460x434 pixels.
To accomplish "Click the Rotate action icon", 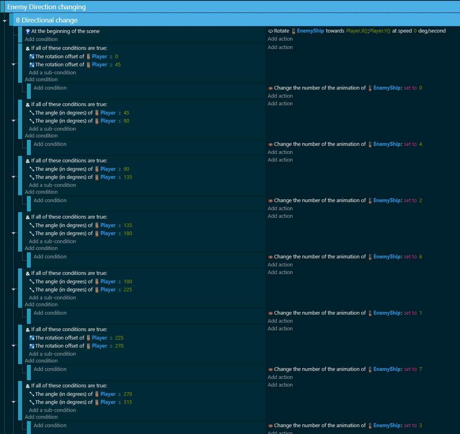I will (271, 31).
